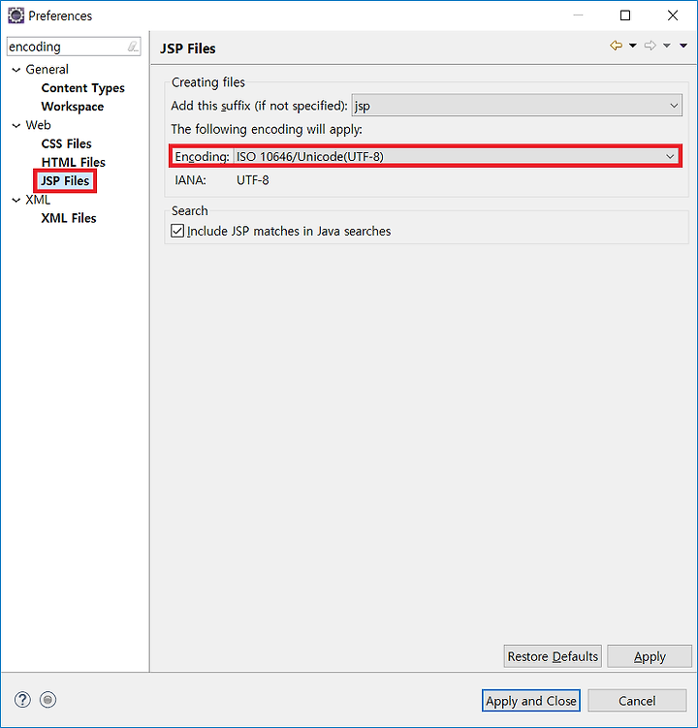The width and height of the screenshot is (698, 728).
Task: Click the oomph preference recorder icon
Action: pyautogui.click(x=48, y=699)
